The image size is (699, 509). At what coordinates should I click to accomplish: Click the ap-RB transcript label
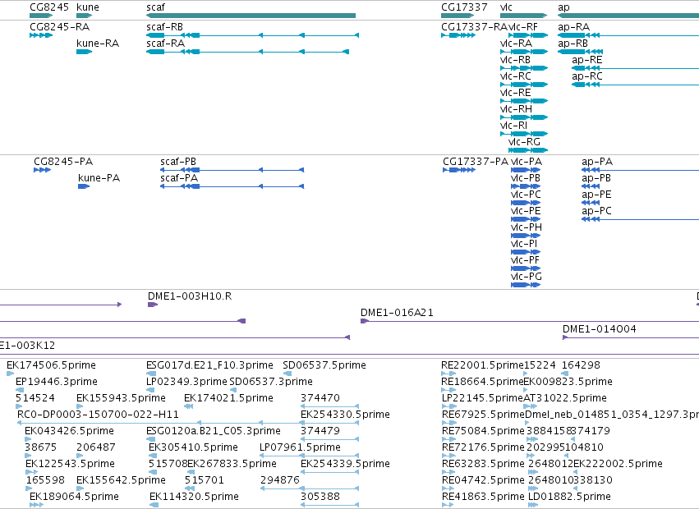click(573, 44)
